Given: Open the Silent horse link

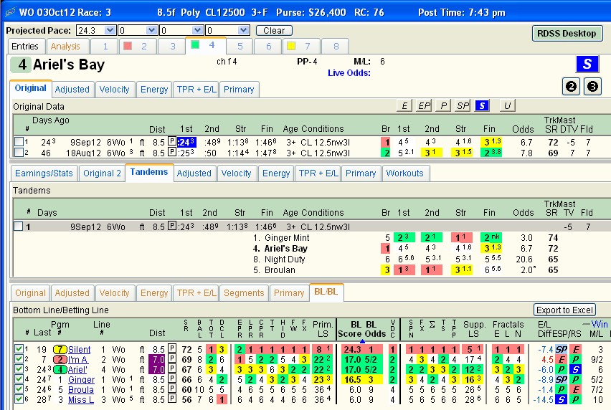Looking at the screenshot, I should (80, 350).
